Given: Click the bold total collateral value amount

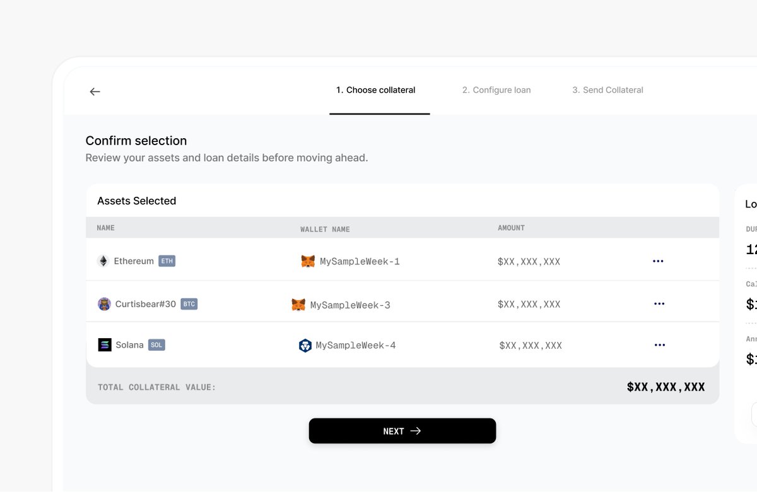Looking at the screenshot, I should click(x=666, y=387).
